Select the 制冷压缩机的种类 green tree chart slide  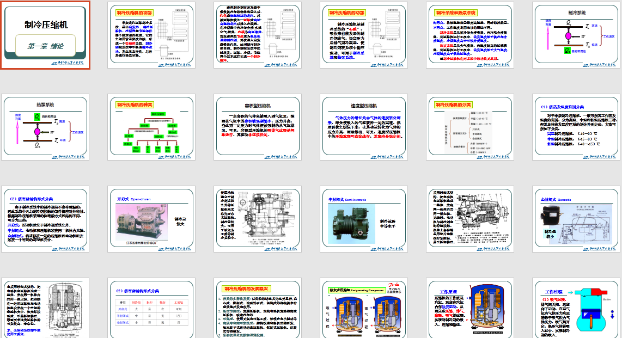pos(151,128)
